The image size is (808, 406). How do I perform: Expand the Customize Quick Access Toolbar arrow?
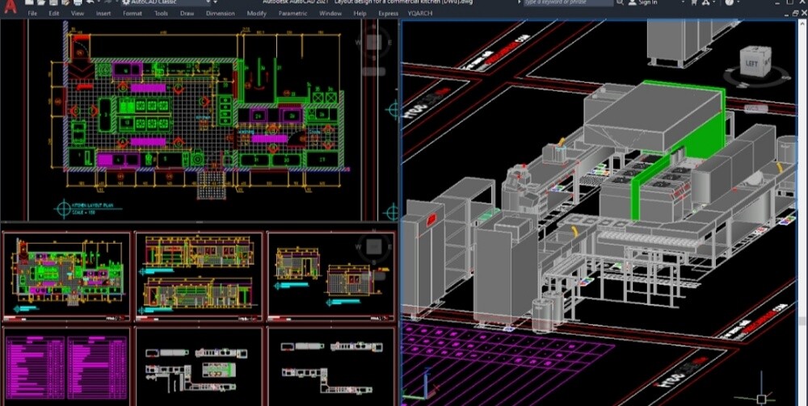point(216,2)
